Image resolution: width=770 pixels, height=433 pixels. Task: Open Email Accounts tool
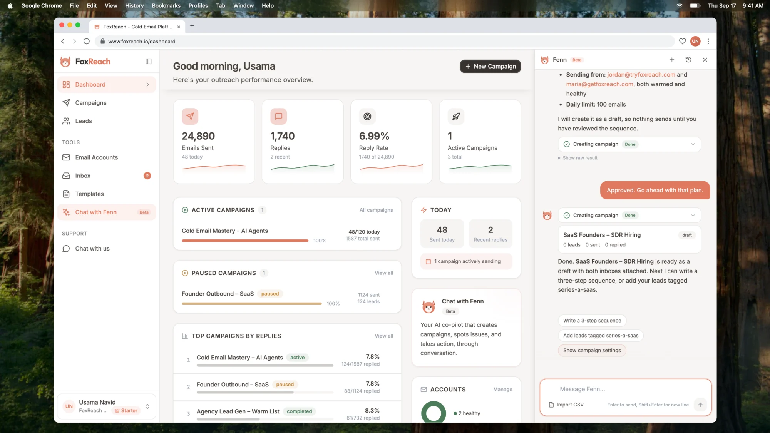tap(106, 157)
